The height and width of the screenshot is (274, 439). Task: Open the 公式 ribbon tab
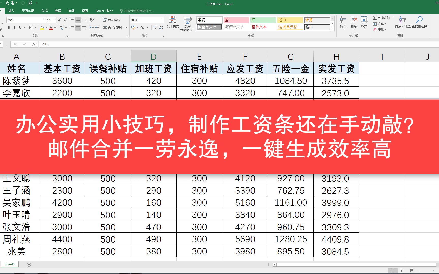point(44,11)
